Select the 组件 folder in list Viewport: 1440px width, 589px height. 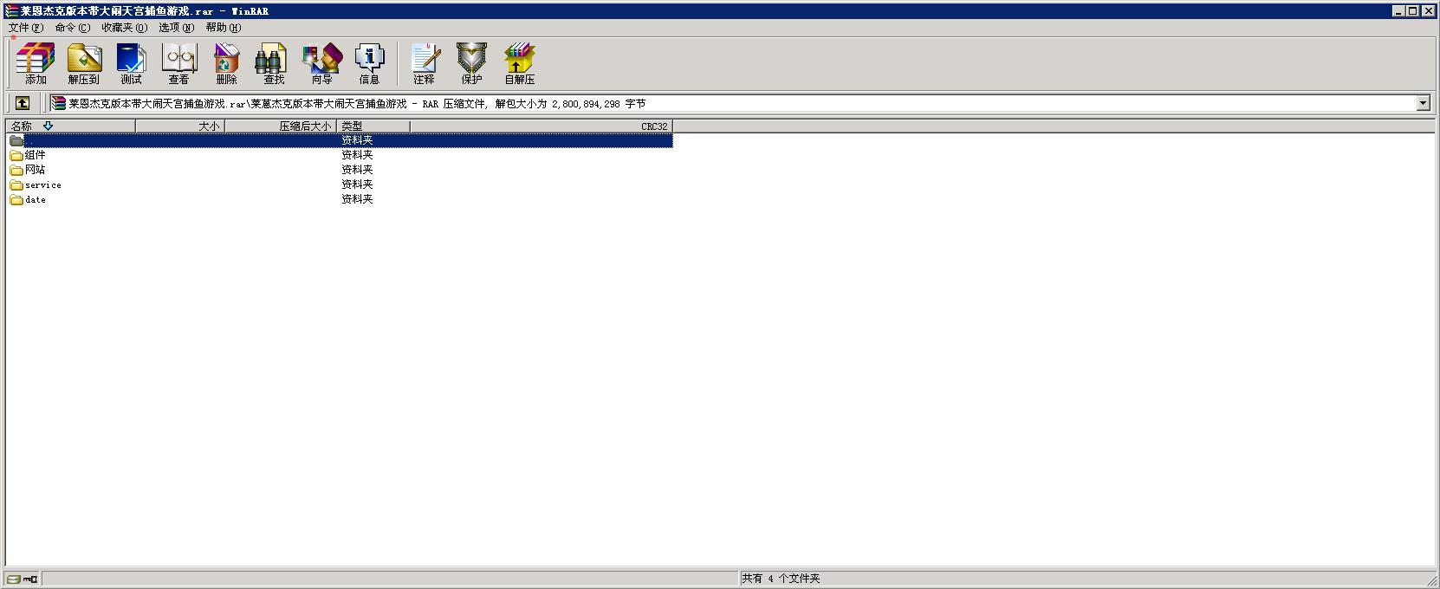click(35, 155)
